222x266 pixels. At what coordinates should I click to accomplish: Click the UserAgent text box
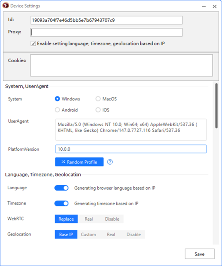(131, 130)
